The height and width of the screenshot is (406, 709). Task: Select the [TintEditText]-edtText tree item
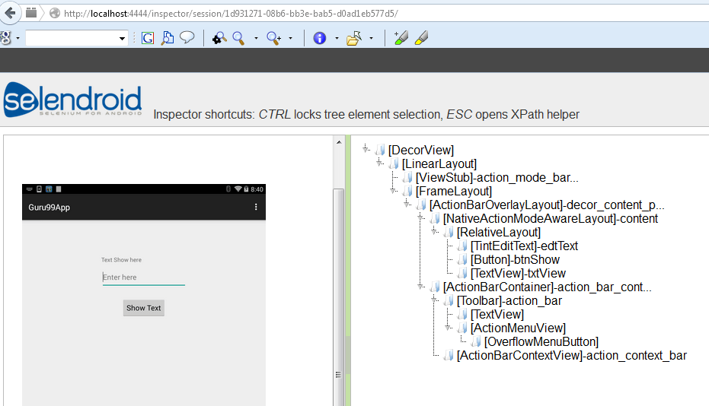click(x=524, y=246)
